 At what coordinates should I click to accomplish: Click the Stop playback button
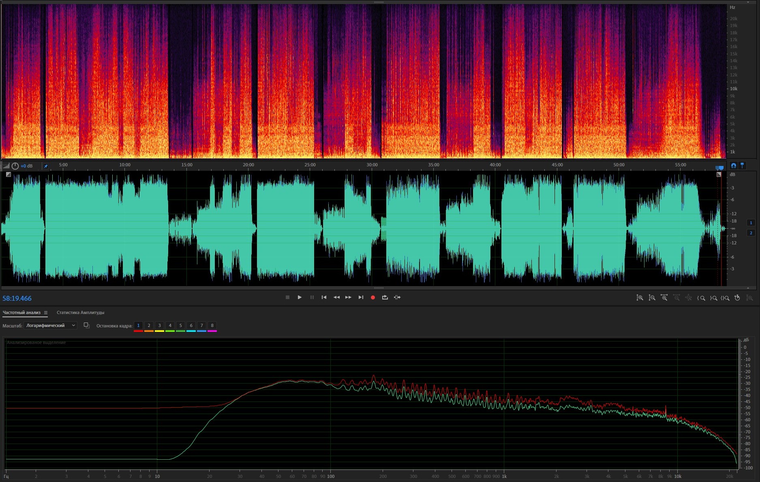point(287,297)
